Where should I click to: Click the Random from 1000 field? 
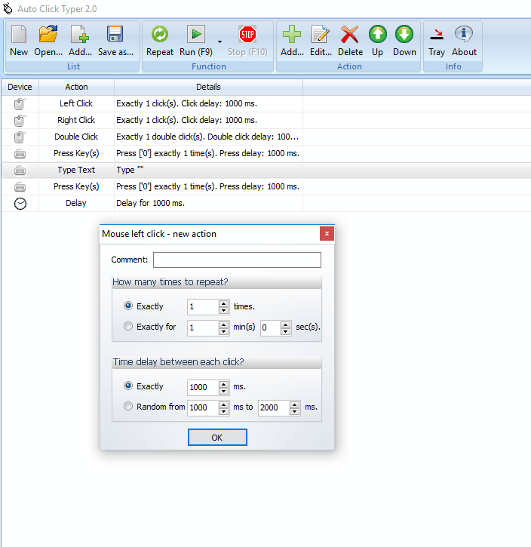203,407
